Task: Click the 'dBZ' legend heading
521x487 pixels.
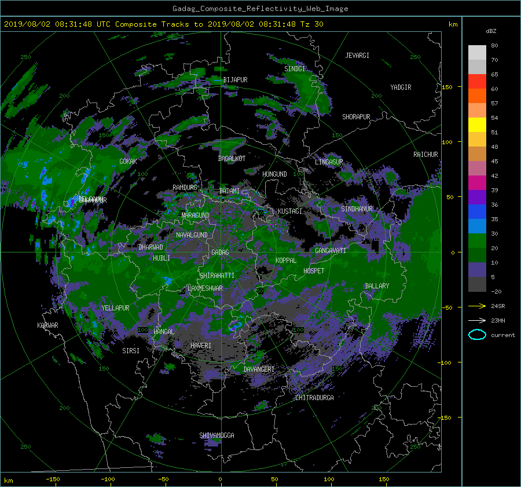Action: point(491,31)
